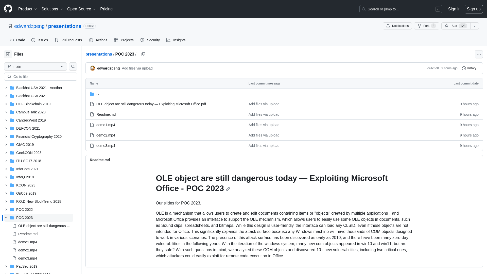Open commit c41c6d0
The height and width of the screenshot is (274, 487).
433,68
